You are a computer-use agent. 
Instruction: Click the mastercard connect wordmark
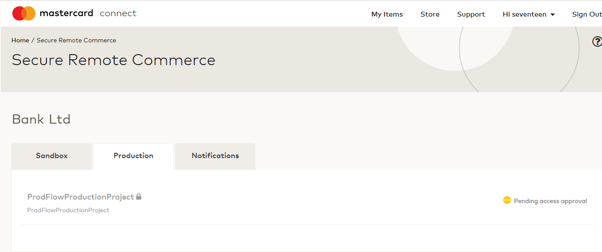[88, 13]
